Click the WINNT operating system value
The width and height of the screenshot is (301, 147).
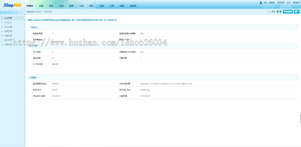coord(55,83)
